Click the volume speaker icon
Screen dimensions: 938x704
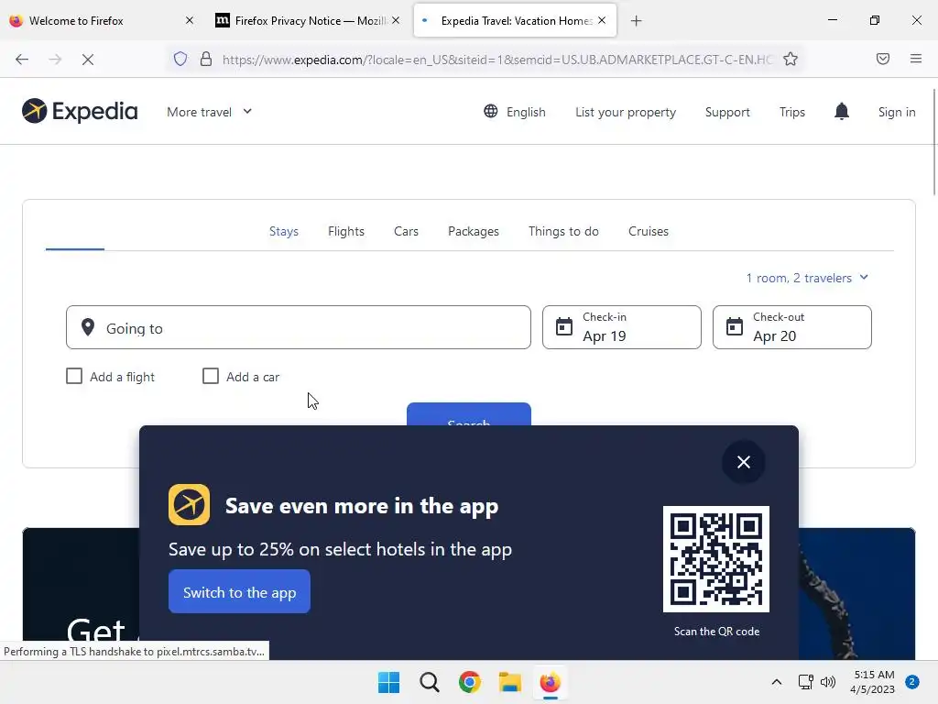[x=828, y=682]
